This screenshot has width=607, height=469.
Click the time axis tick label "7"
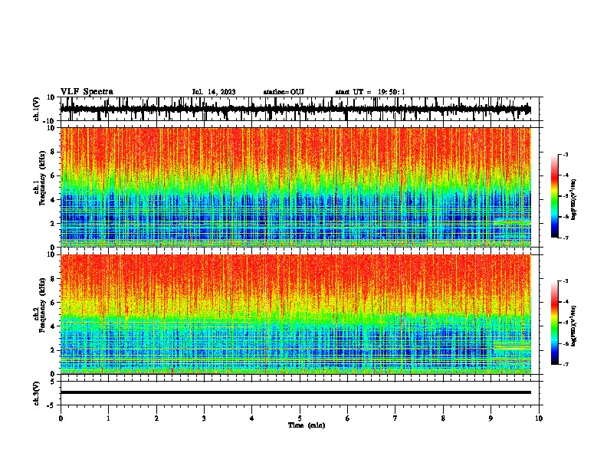[x=395, y=418]
